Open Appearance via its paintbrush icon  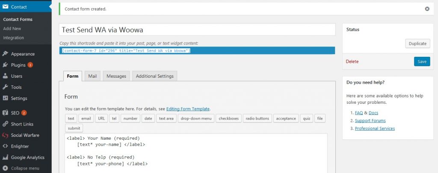pos(5,54)
